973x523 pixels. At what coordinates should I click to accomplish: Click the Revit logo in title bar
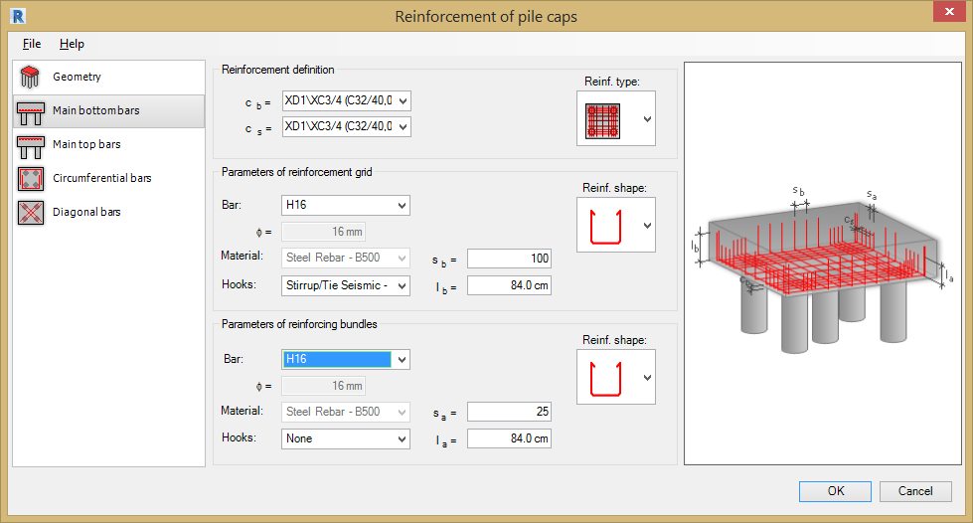click(x=15, y=16)
